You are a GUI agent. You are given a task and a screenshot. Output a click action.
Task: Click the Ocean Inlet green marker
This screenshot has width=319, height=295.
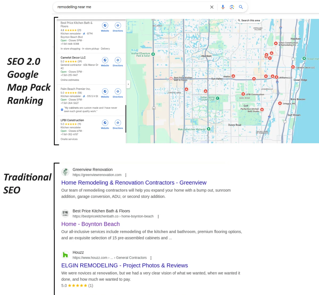tap(304, 58)
